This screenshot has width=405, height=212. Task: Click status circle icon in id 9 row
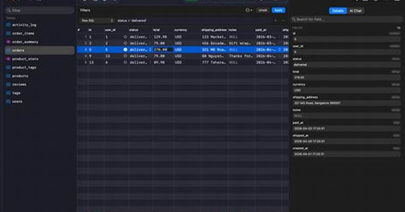[x=125, y=56]
